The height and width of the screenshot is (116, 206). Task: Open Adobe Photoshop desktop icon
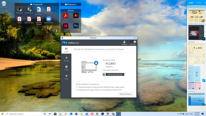click(x=76, y=26)
